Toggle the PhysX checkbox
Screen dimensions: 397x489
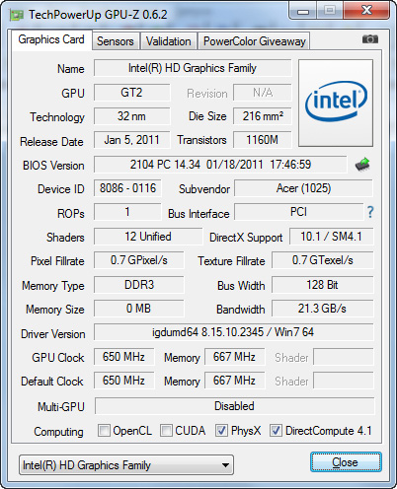[x=221, y=430]
